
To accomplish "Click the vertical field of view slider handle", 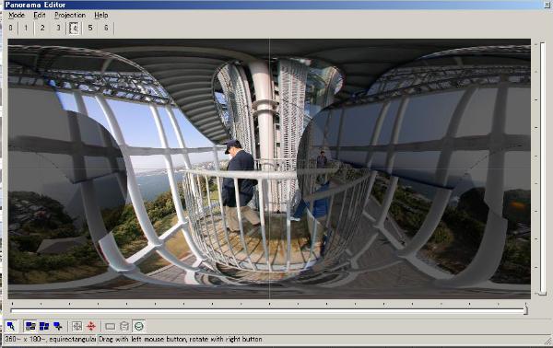I will 541,293.
